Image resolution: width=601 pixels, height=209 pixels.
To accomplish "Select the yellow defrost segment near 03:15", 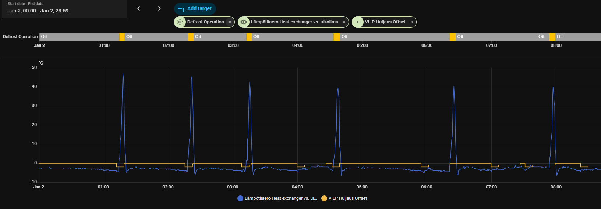I will click(249, 37).
